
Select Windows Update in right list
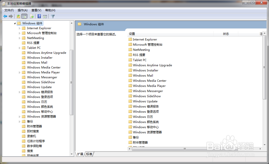point(145,101)
